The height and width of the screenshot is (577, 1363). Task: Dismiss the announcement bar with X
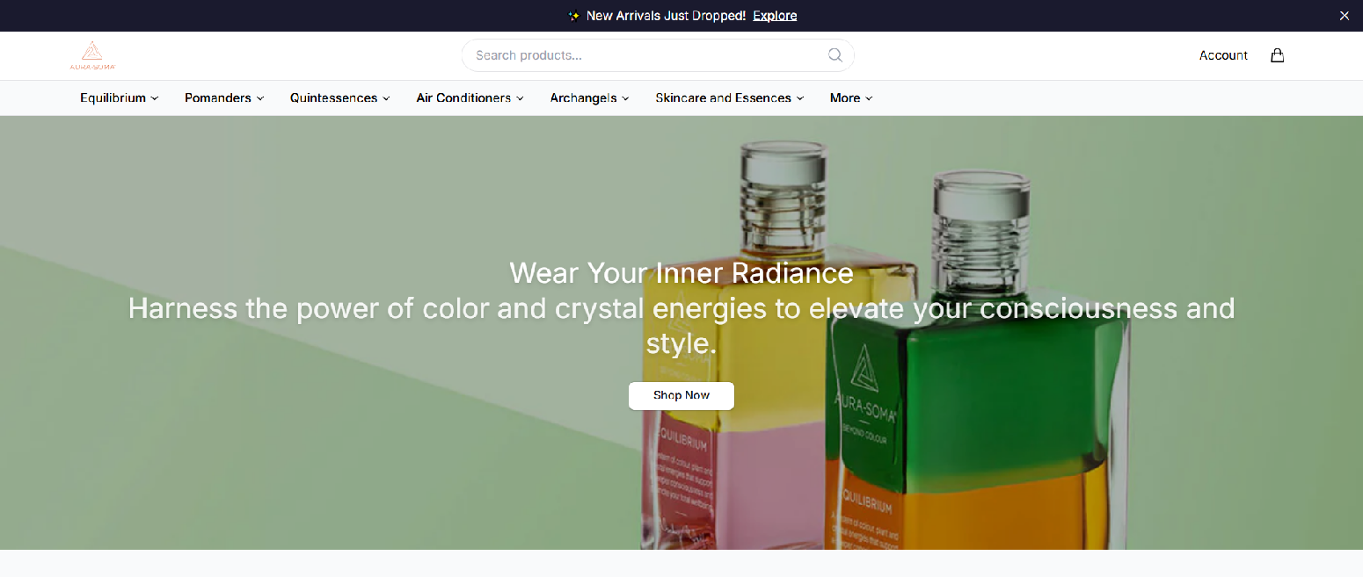pyautogui.click(x=1344, y=16)
